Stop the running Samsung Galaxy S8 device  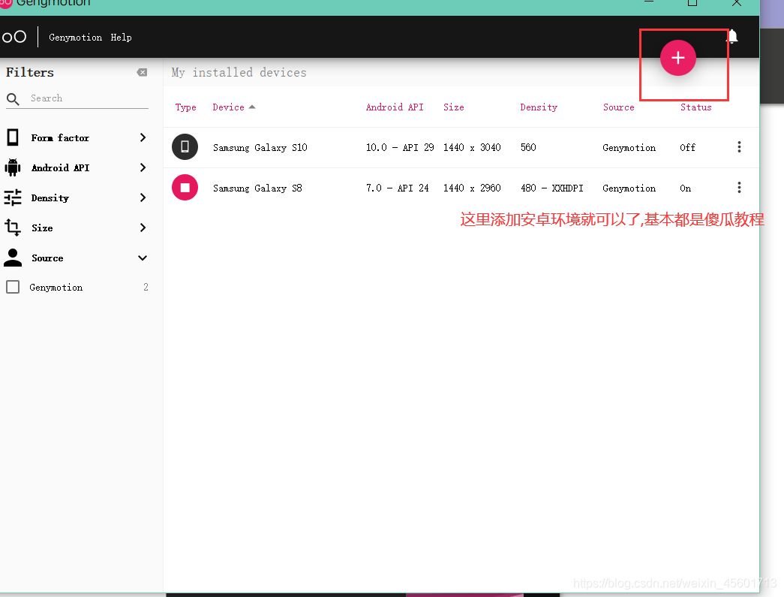(185, 188)
